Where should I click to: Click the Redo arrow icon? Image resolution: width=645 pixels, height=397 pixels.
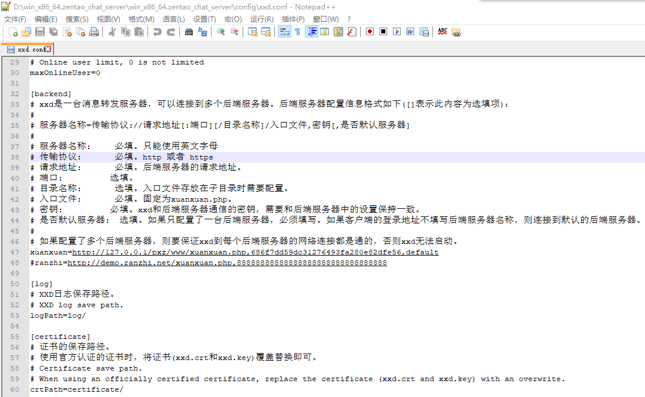tap(171, 32)
